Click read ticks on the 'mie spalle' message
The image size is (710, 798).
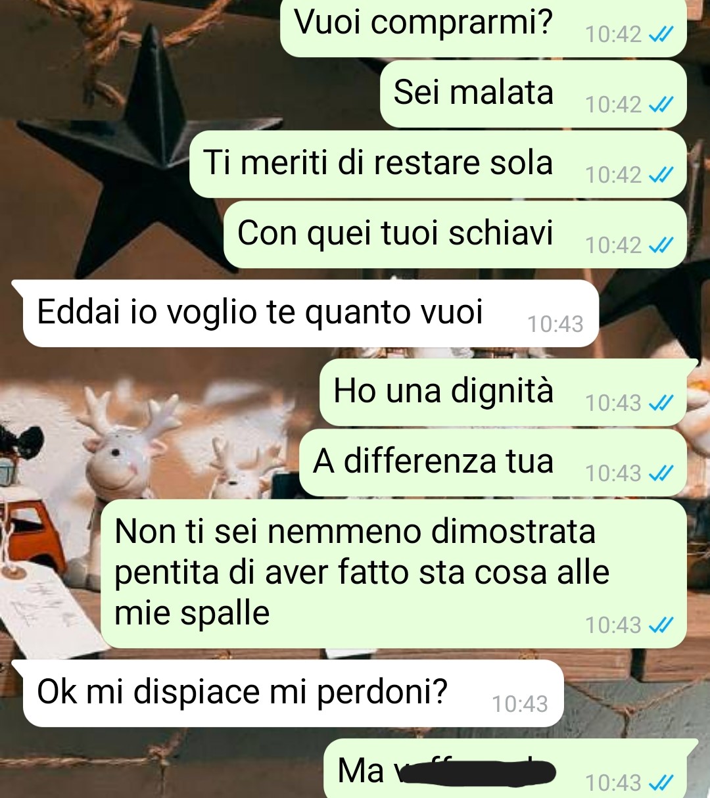tap(661, 625)
